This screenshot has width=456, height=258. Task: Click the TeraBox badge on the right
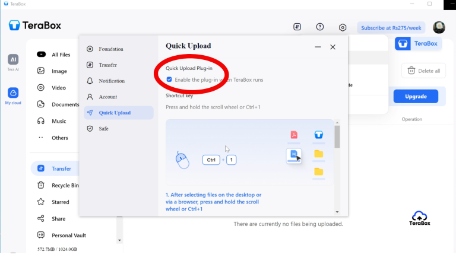[418, 43]
